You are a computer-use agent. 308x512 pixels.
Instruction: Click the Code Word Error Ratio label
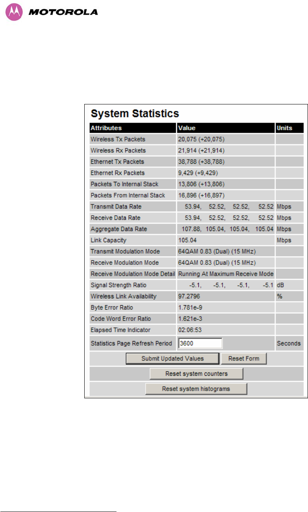121,319
